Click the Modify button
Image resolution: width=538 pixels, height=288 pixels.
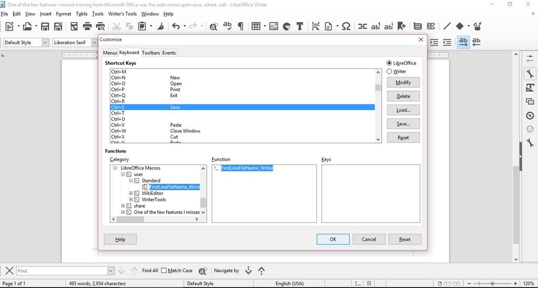pos(403,83)
